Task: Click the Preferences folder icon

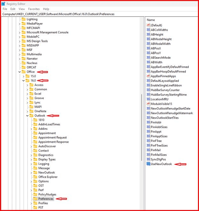Action: pos(35,199)
